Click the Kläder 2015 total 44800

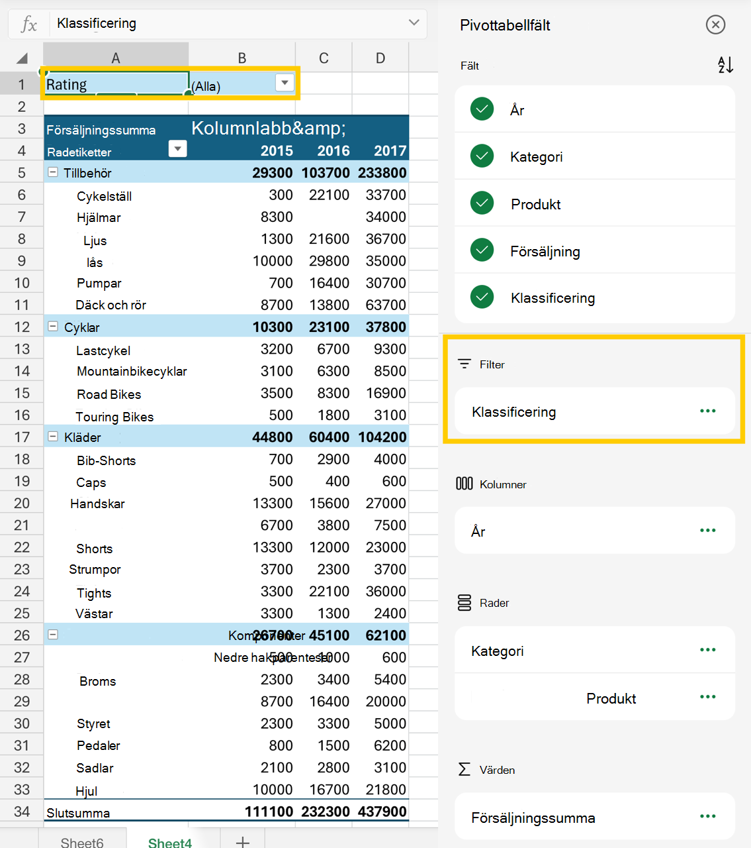click(273, 437)
